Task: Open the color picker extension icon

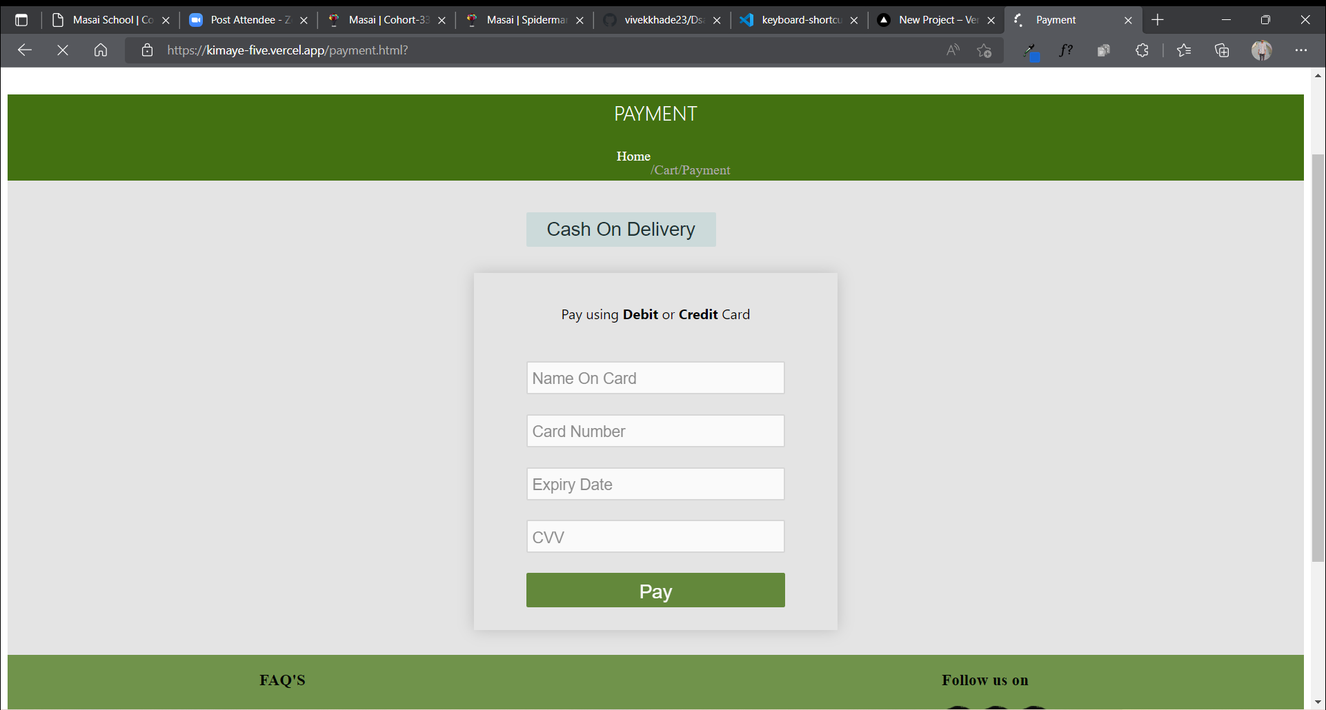Action: point(1031,52)
